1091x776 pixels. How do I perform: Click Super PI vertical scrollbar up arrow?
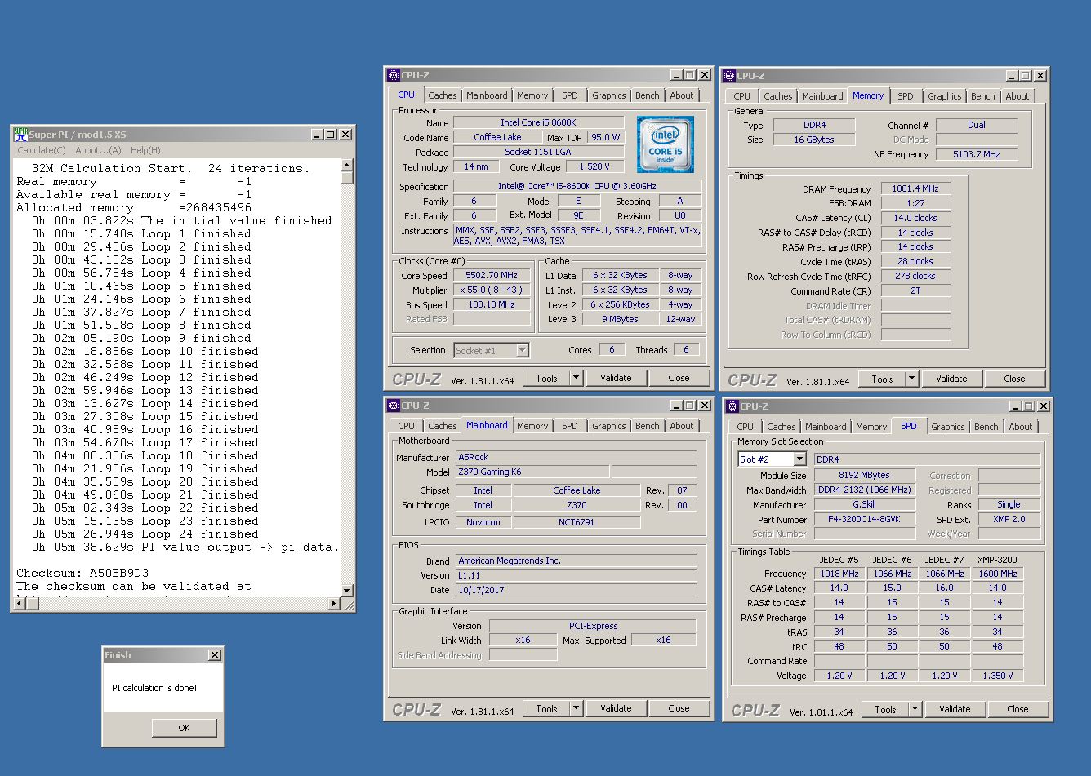(x=347, y=165)
